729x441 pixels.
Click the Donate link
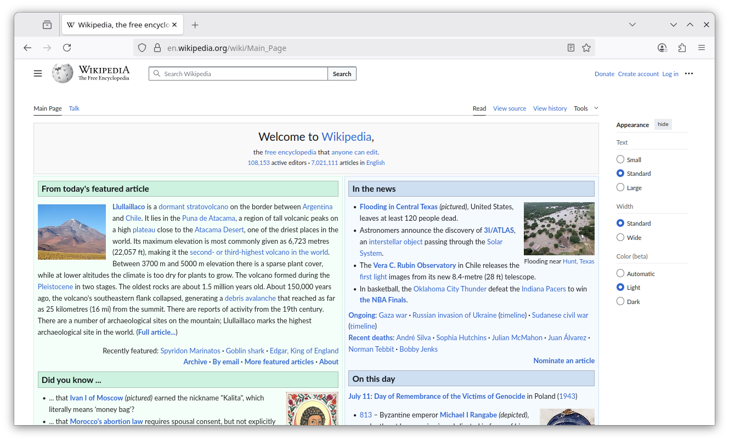[x=604, y=74]
